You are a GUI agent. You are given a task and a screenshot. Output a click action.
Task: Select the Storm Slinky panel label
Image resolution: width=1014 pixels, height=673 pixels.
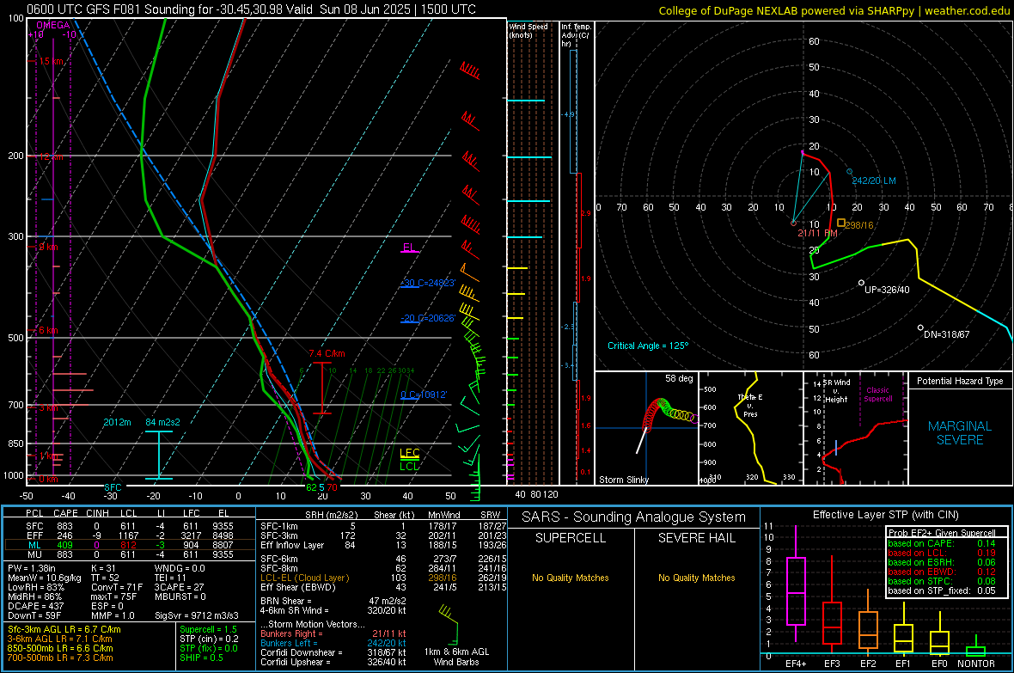point(623,480)
